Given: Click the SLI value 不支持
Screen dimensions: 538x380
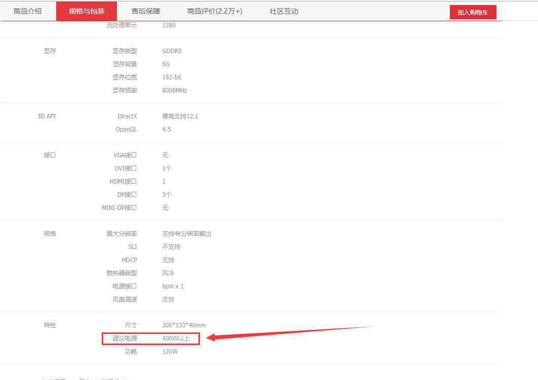Looking at the screenshot, I should coord(171,246).
